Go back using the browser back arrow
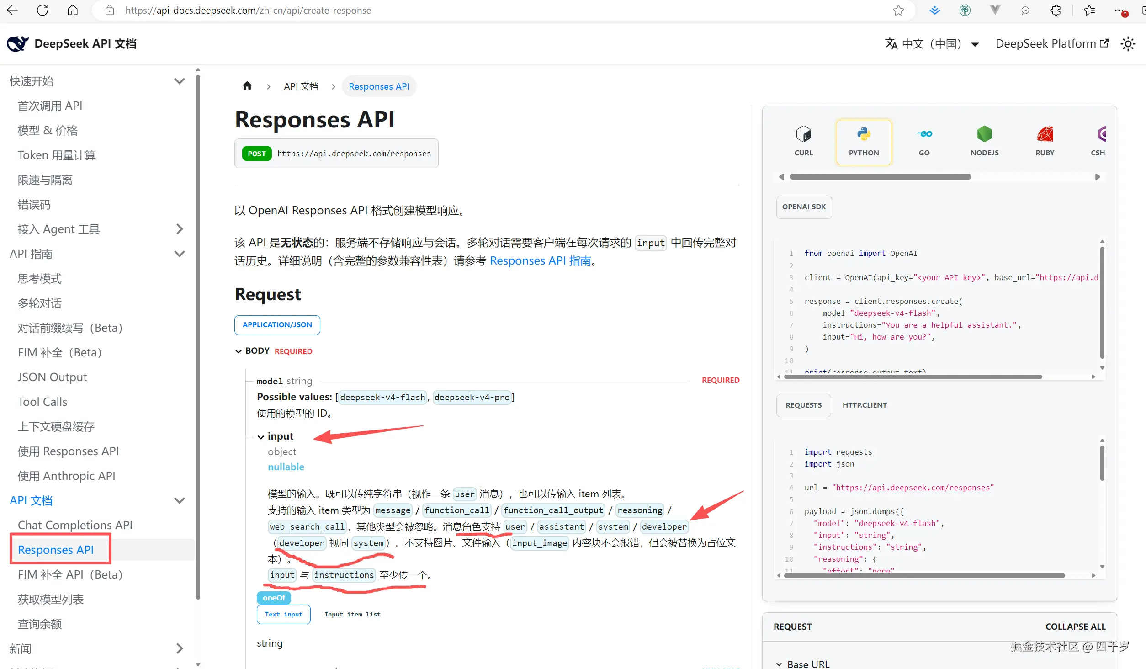Screen dimensions: 1146x669 pyautogui.click(x=12, y=10)
